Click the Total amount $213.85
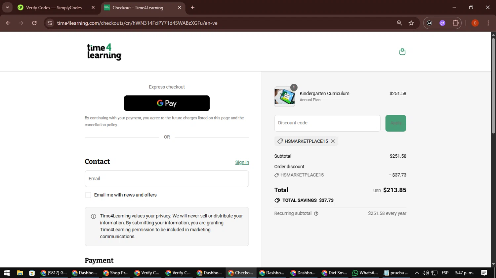 (x=394, y=190)
